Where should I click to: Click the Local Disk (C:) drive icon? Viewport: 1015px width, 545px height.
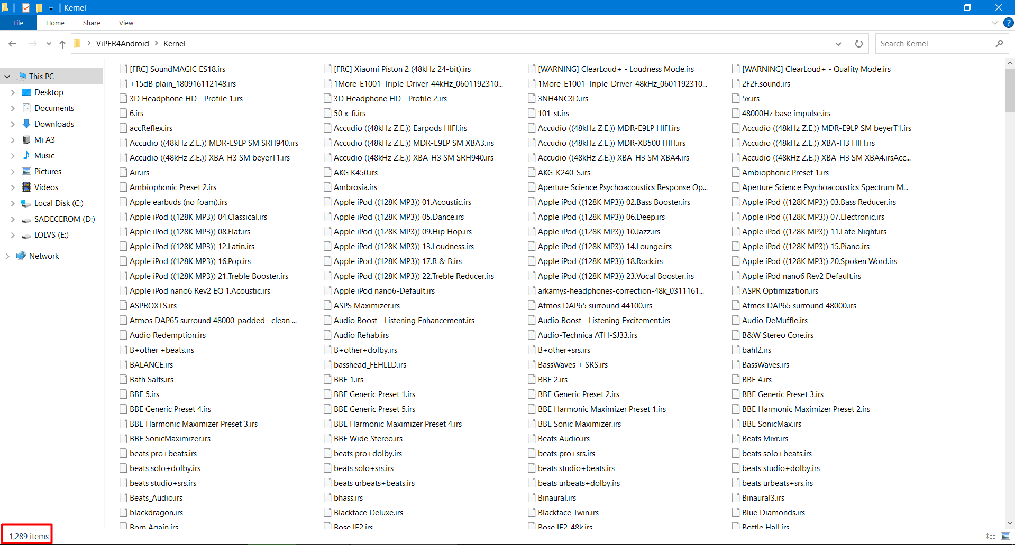[26, 203]
